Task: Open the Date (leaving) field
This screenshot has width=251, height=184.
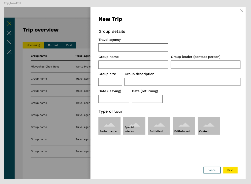Action: click(114, 99)
